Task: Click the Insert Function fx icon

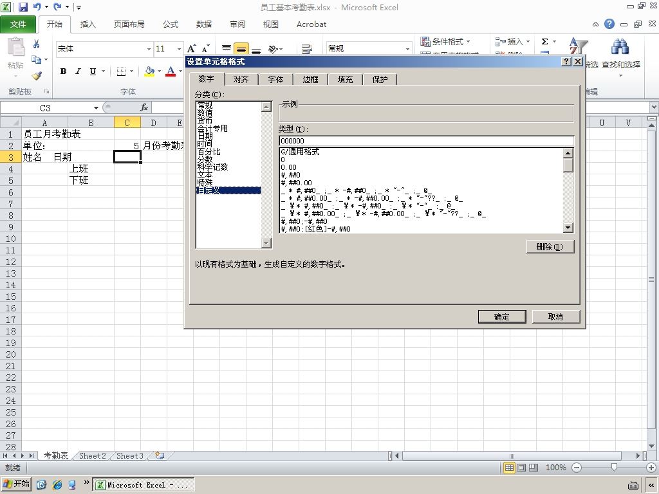Action: pyautogui.click(x=144, y=107)
